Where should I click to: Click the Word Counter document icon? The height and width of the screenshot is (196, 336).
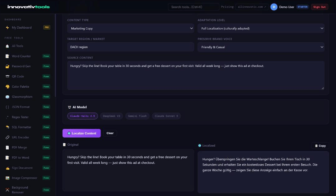[x=7, y=56]
